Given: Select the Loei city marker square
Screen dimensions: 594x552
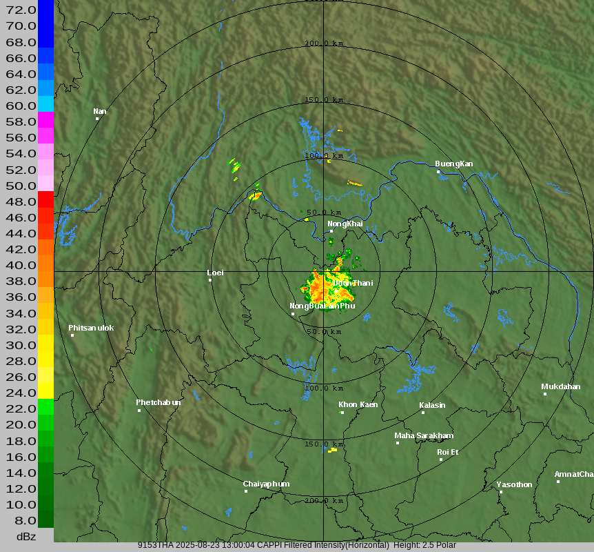Looking at the screenshot, I should tap(210, 279).
